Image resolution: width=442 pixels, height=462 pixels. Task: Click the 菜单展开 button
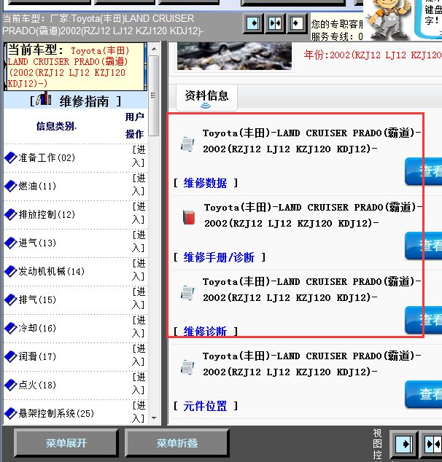[x=66, y=443]
